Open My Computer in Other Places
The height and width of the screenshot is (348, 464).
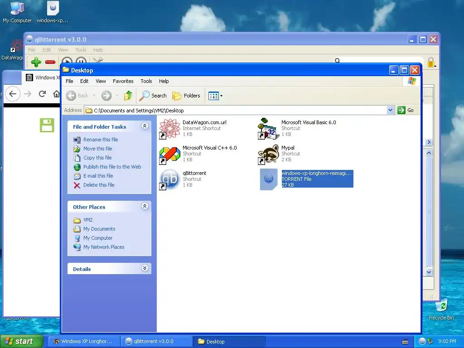pyautogui.click(x=98, y=238)
